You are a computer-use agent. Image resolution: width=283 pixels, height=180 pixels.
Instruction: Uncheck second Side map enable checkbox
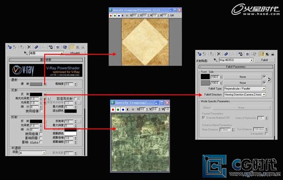tap(264, 82)
